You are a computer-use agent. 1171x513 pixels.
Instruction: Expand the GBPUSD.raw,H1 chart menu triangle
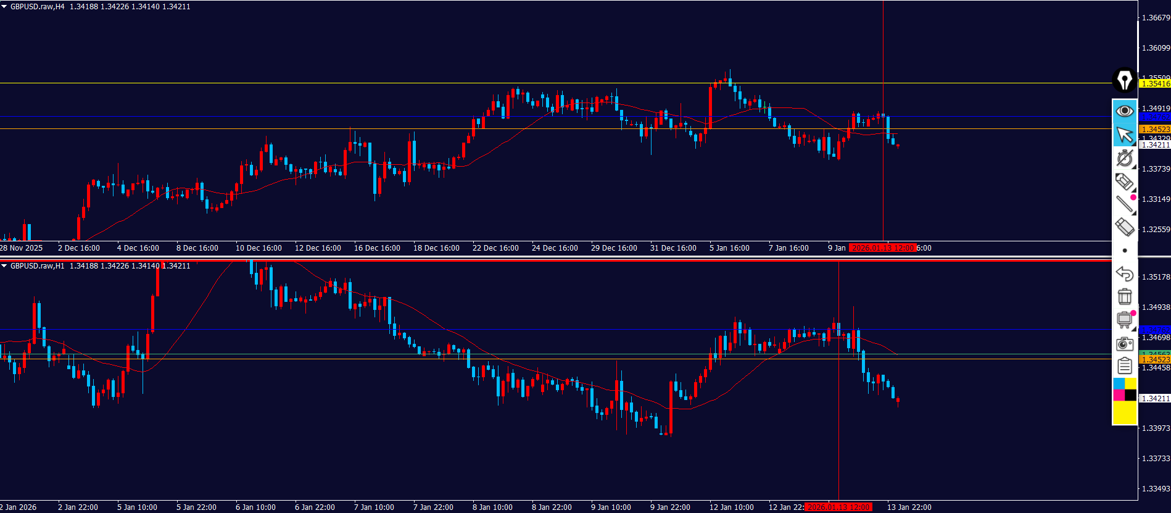coord(4,266)
